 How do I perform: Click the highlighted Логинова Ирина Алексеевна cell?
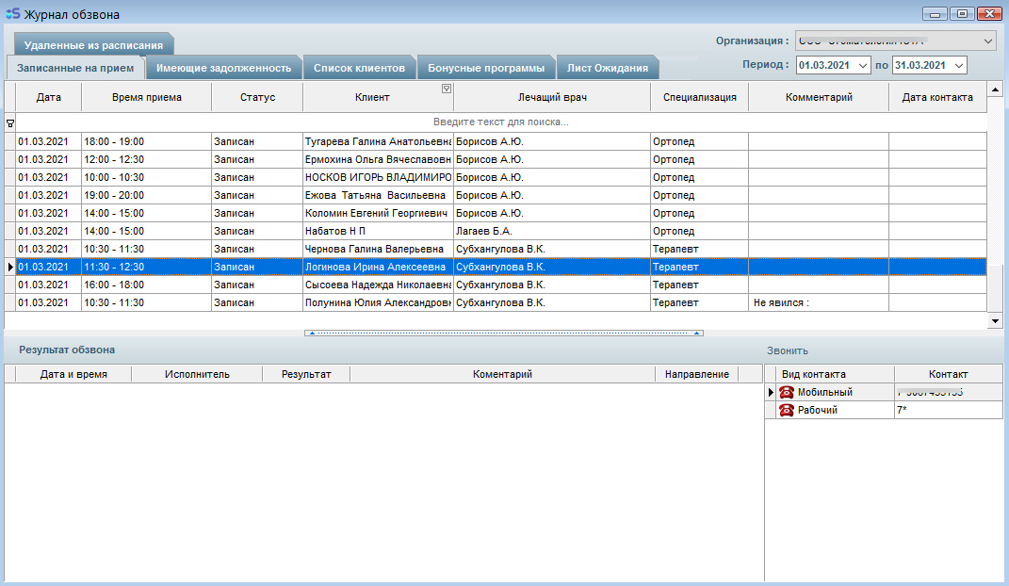tap(378, 267)
